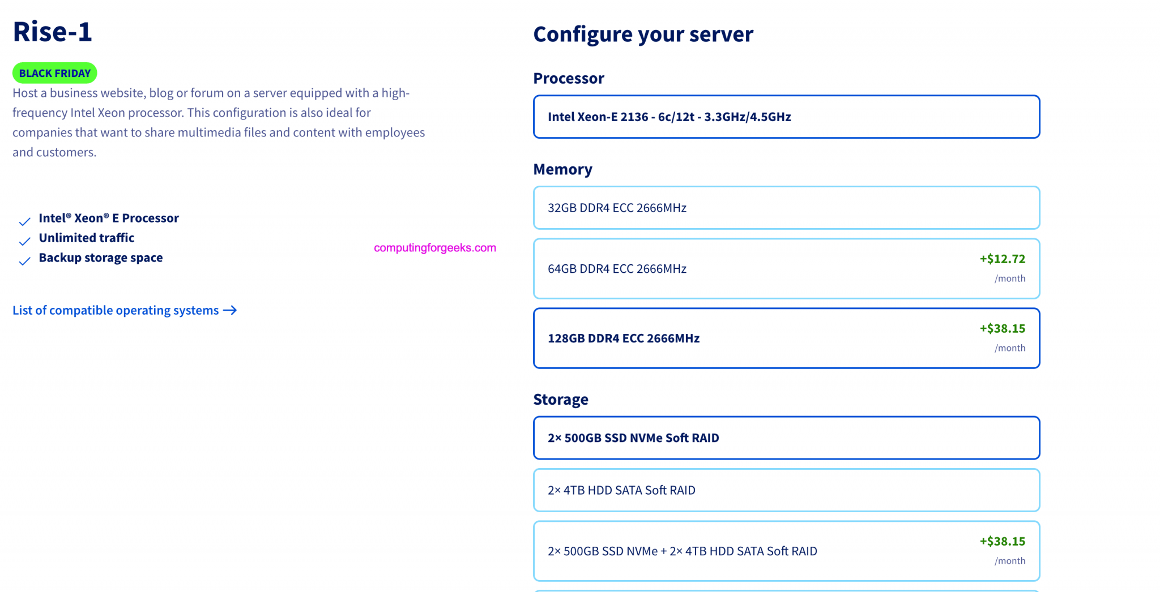Click the +$38.15 price on the combined storage option
This screenshot has width=1160, height=592.
click(1002, 541)
